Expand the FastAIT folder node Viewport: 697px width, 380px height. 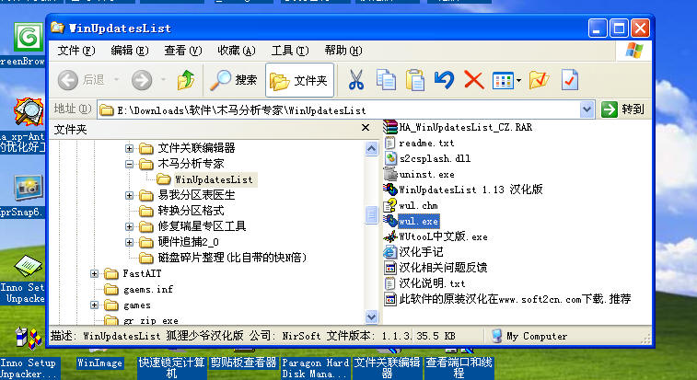point(94,274)
